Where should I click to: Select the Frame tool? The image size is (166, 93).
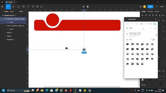tap(13, 7)
